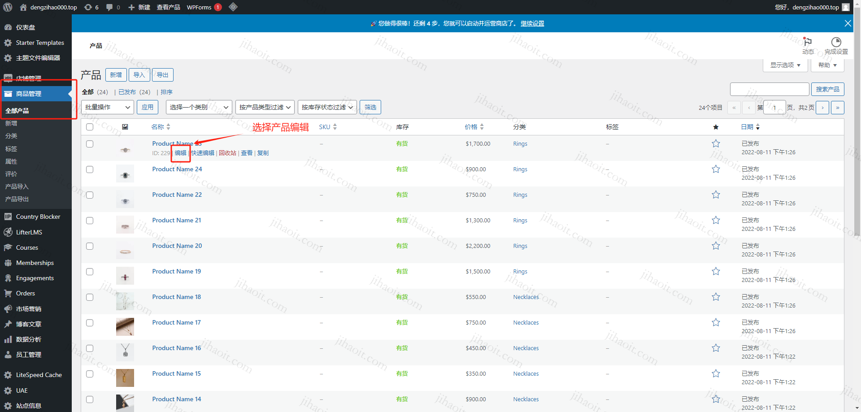Open the WordPress logo menu
This screenshot has height=412, width=861.
click(8, 7)
